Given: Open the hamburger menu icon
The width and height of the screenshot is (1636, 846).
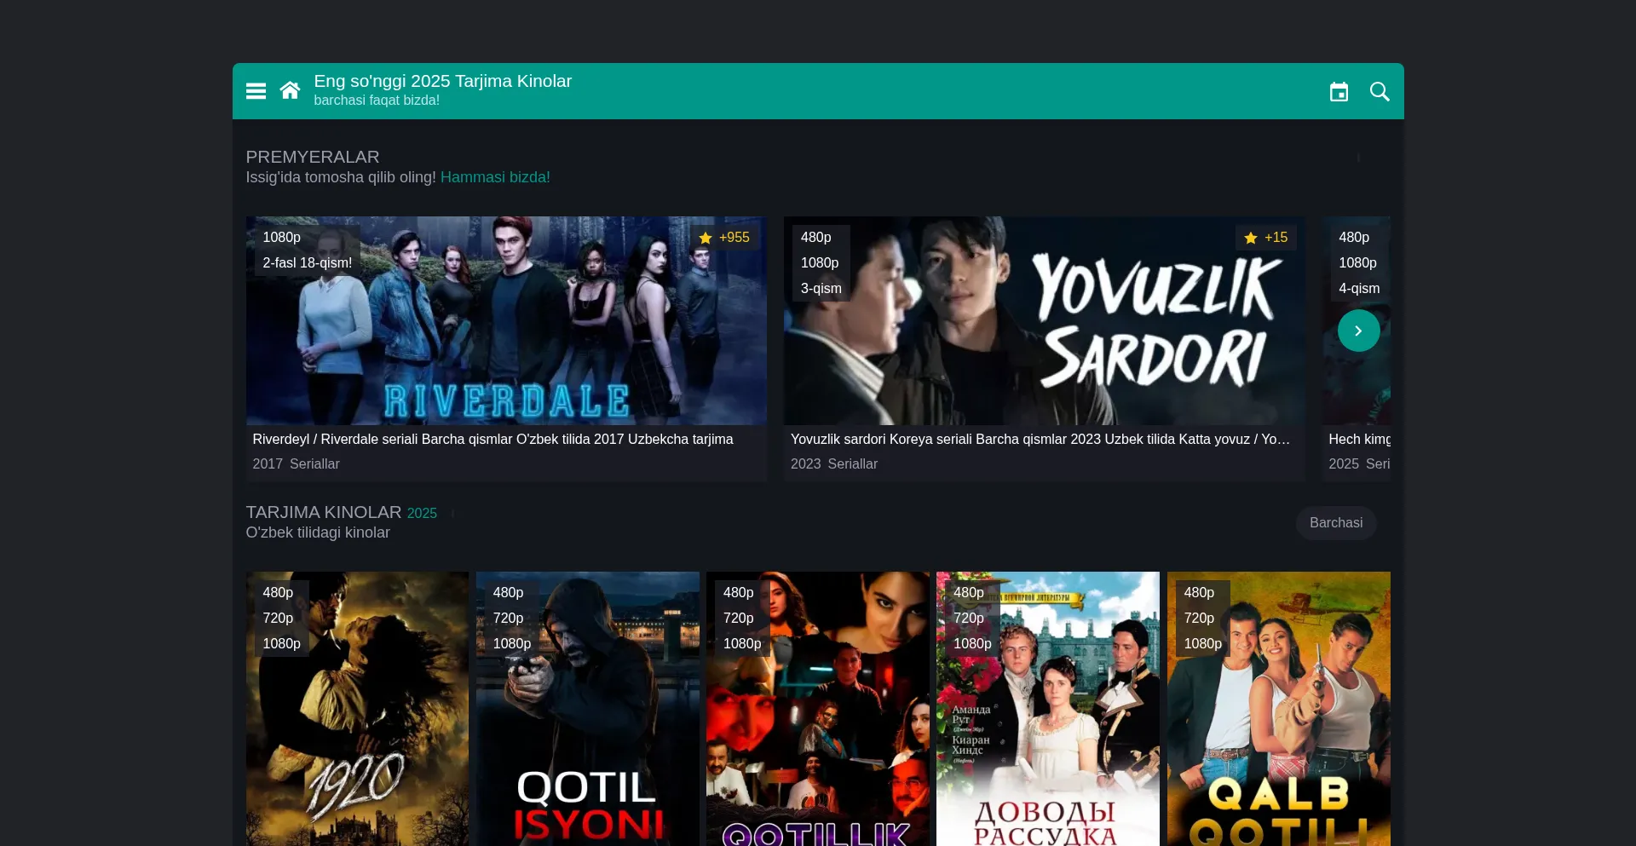Looking at the screenshot, I should point(256,91).
